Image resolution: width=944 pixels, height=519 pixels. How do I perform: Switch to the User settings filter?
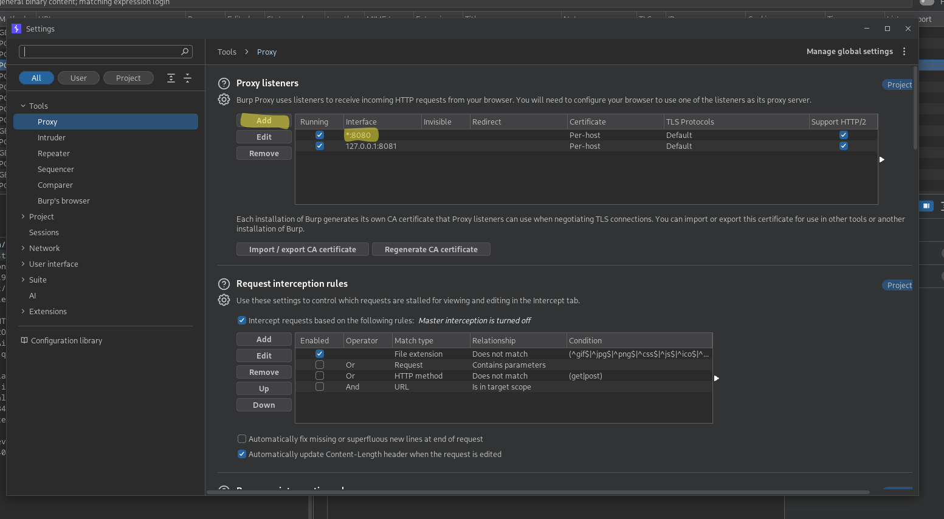(78, 78)
